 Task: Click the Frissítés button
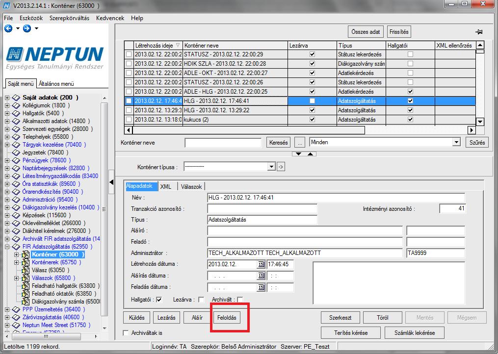pyautogui.click(x=399, y=32)
